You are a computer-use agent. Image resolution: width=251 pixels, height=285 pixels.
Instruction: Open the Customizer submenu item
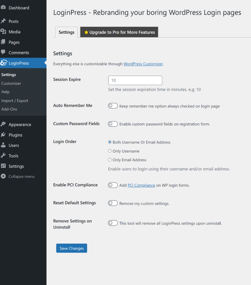point(11,83)
